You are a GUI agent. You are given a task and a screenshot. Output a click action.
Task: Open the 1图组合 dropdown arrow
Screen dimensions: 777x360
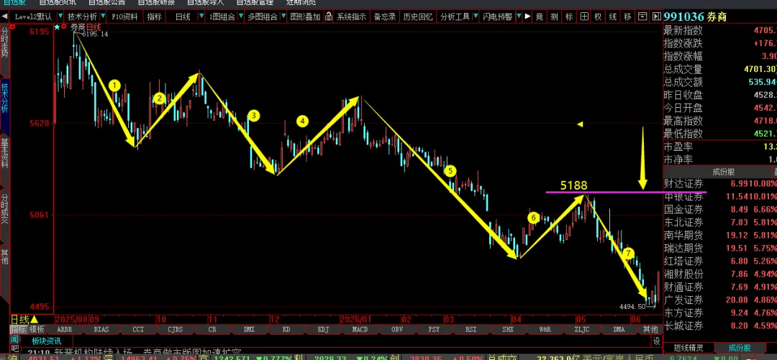[x=241, y=17]
